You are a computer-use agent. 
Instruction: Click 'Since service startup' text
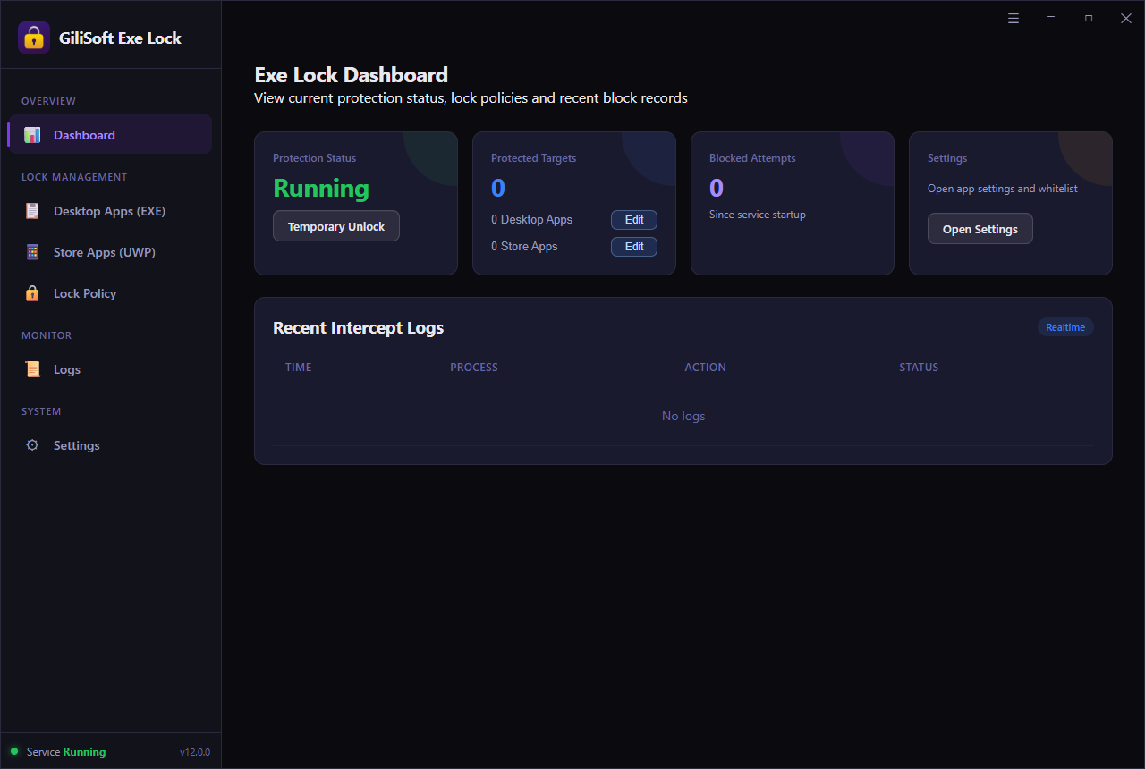click(758, 215)
